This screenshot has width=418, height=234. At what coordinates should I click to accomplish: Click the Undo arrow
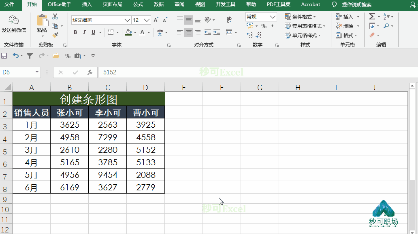[16, 56]
